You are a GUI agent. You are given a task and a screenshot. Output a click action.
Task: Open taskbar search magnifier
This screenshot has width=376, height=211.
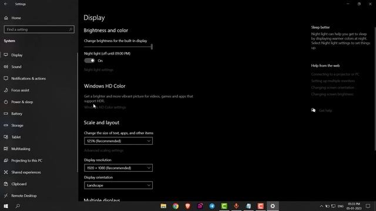coord(18,206)
